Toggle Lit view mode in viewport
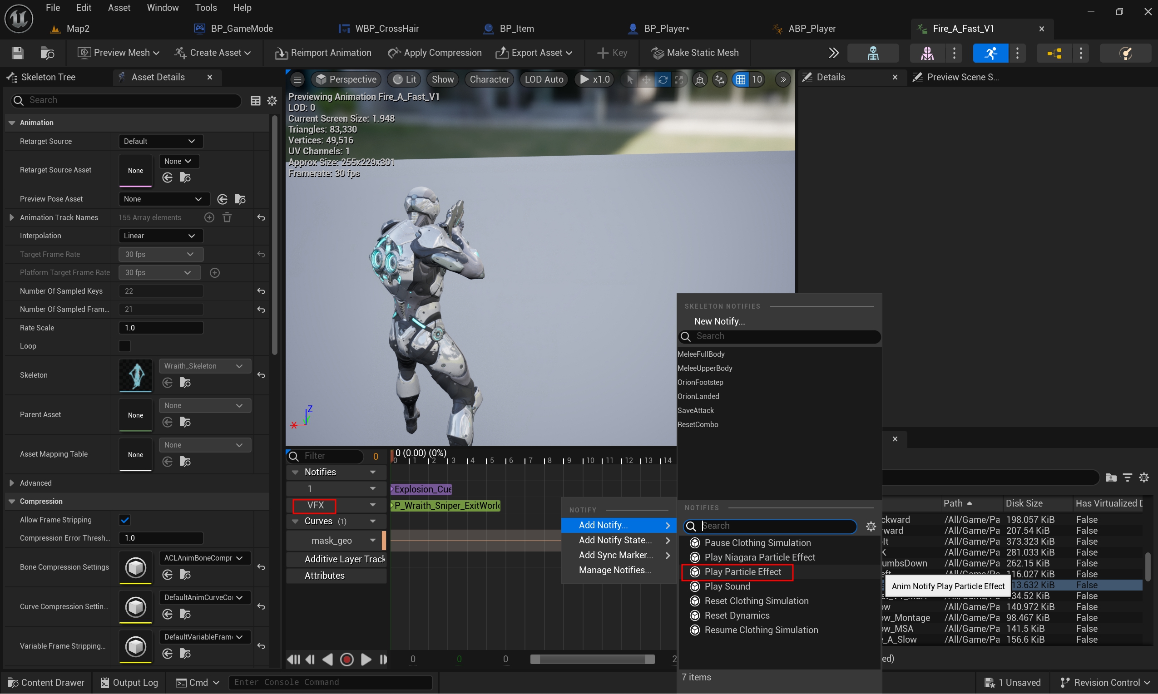Viewport: 1158px width, 694px height. coord(404,79)
